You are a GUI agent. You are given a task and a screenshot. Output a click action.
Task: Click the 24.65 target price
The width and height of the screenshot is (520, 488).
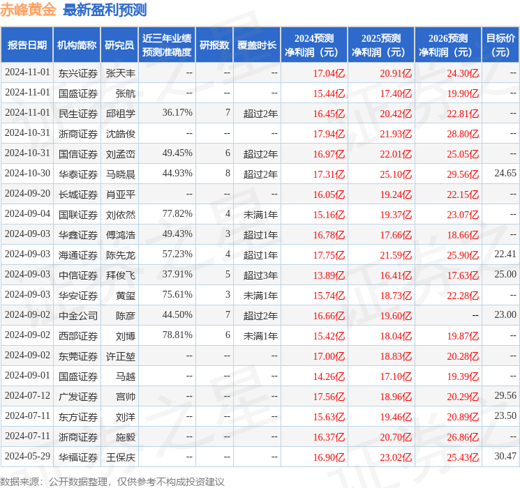[x=505, y=174]
